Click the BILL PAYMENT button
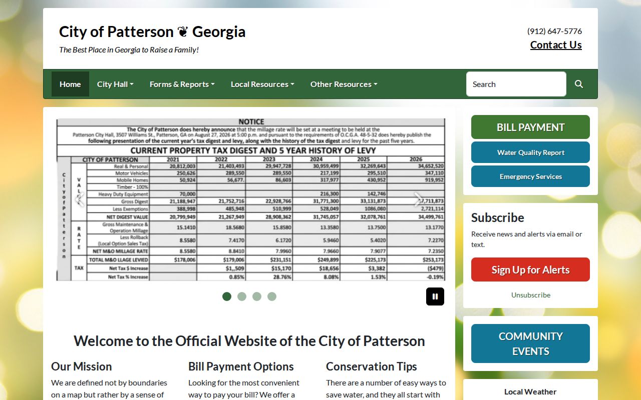Image resolution: width=641 pixels, height=400 pixels. click(530, 127)
